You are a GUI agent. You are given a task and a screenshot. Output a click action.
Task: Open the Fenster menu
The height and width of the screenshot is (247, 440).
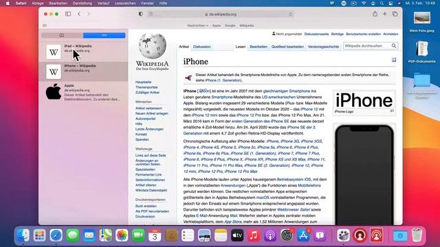(147, 3)
